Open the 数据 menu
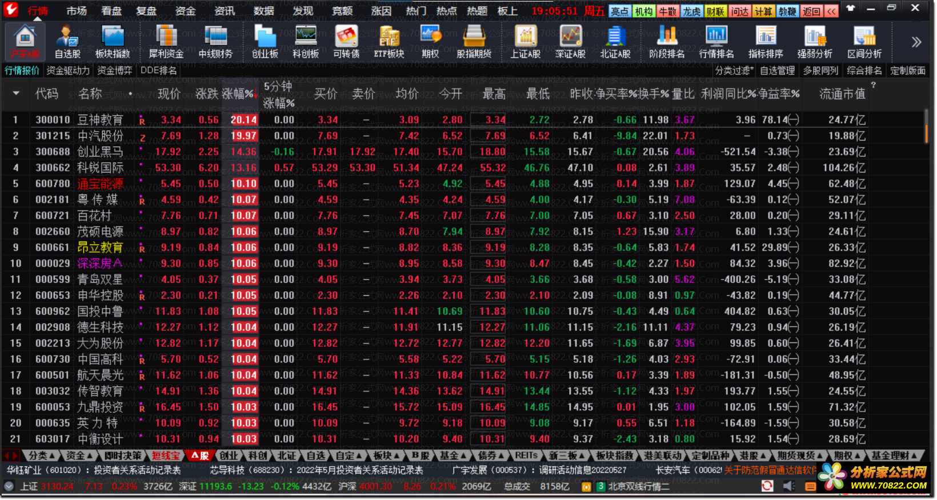 tap(263, 11)
